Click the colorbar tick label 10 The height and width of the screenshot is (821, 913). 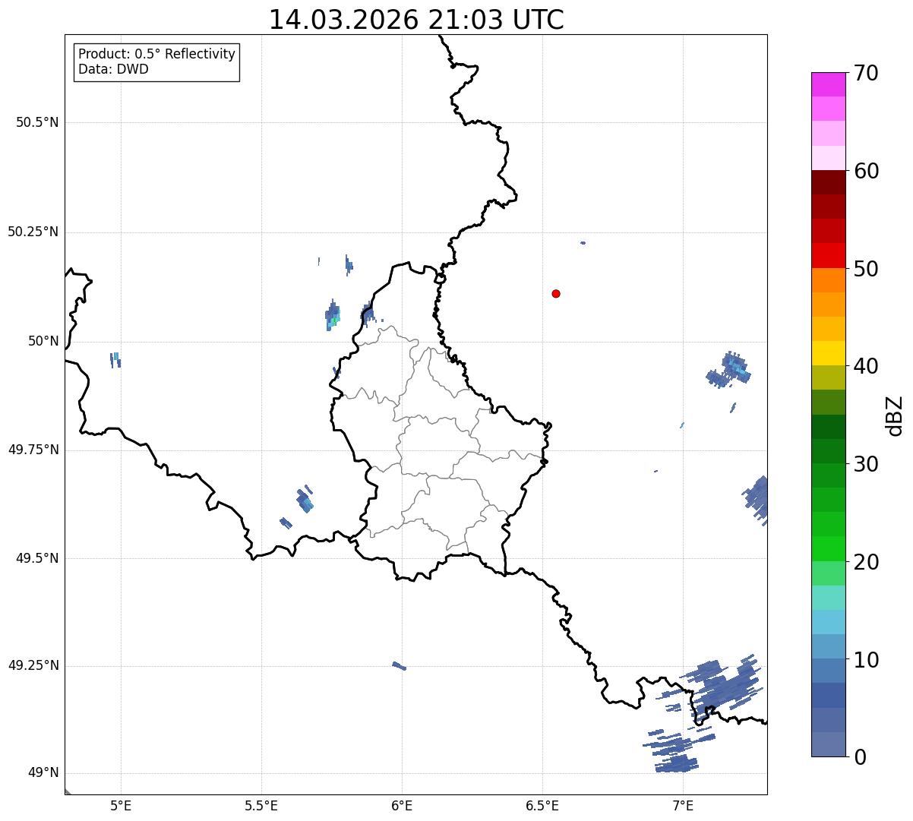coord(866,660)
